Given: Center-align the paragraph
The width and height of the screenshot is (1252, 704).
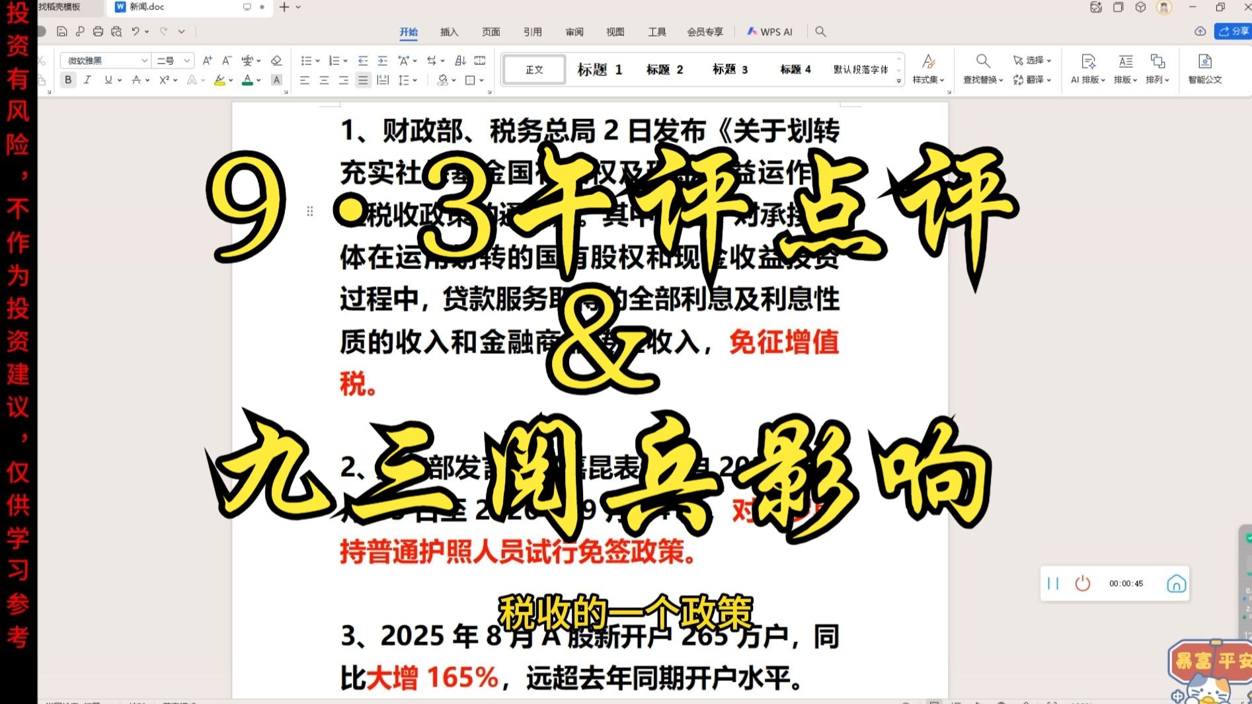Looking at the screenshot, I should [324, 80].
